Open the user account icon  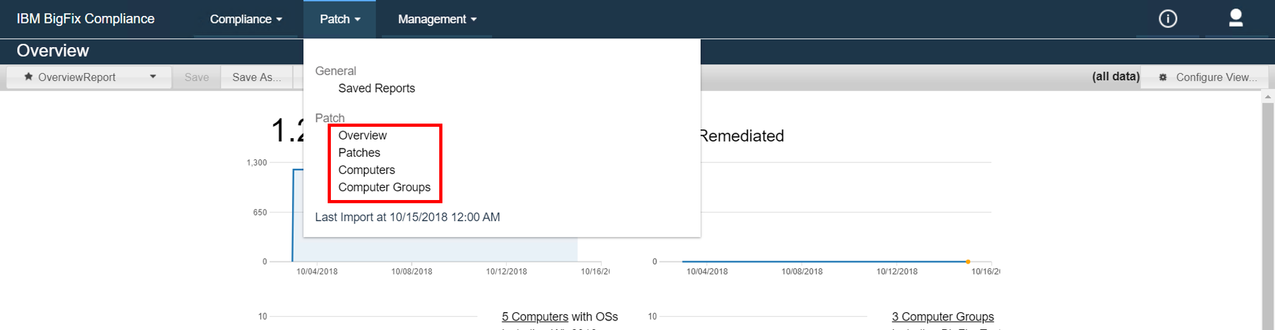coord(1235,18)
